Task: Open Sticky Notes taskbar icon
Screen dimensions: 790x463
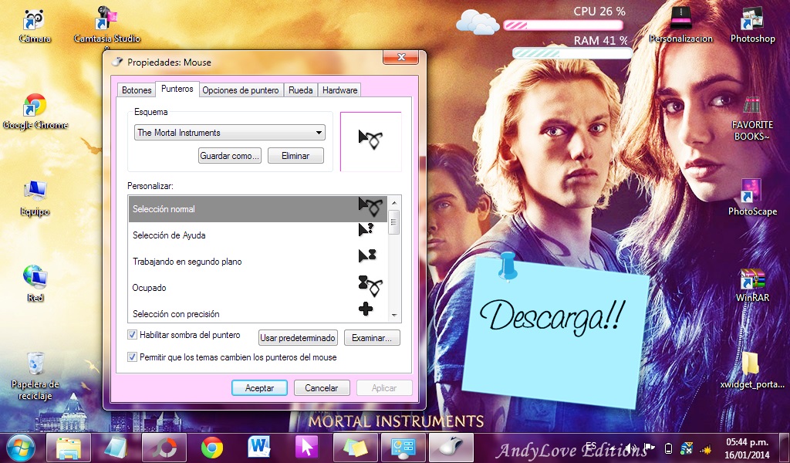Action: [355, 448]
